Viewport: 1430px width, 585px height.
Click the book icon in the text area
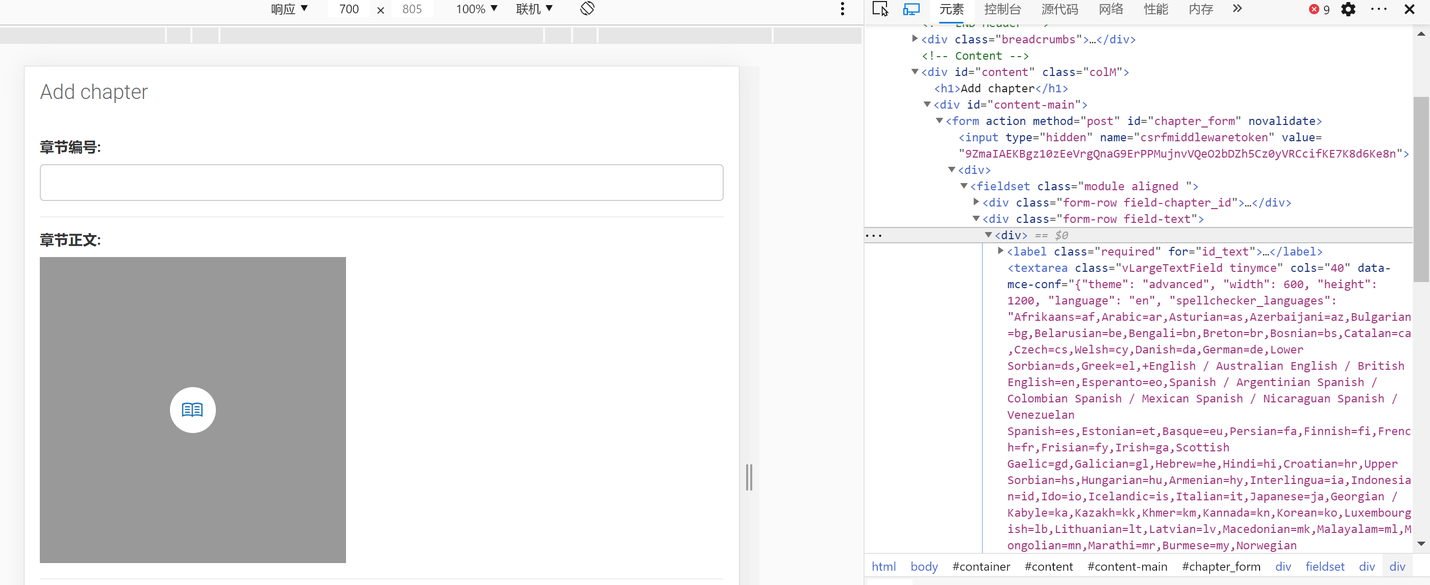tap(192, 410)
